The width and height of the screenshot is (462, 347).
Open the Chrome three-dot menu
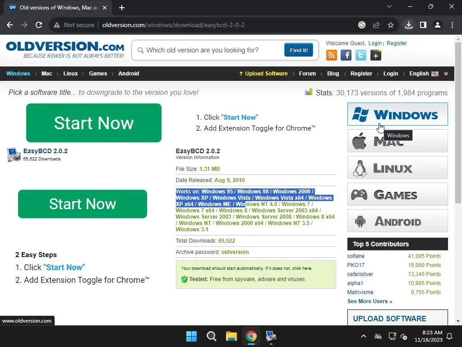point(452,25)
